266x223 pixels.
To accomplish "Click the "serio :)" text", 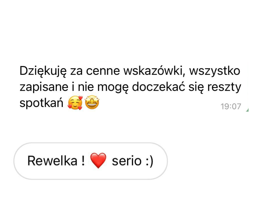I will tap(132, 161).
